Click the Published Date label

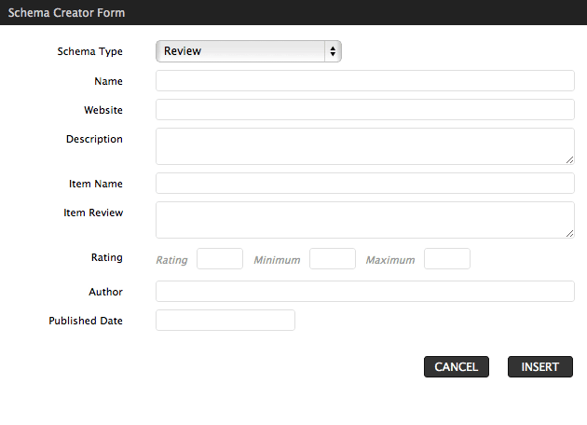click(86, 321)
